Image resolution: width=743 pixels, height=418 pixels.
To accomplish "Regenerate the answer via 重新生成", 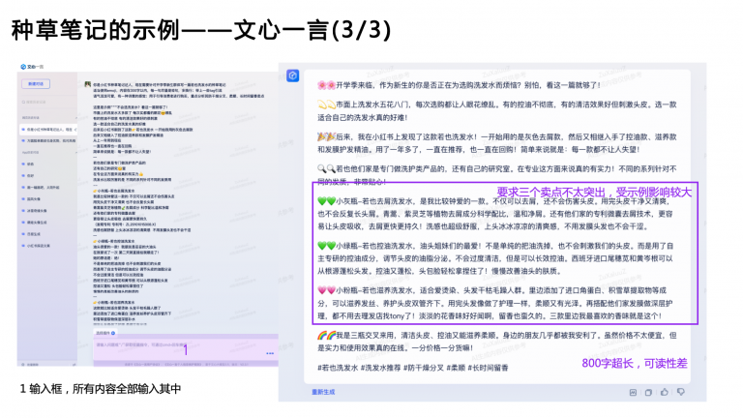I will (323, 392).
